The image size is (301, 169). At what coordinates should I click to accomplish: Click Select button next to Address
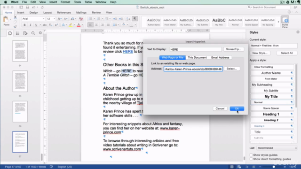tap(232, 69)
